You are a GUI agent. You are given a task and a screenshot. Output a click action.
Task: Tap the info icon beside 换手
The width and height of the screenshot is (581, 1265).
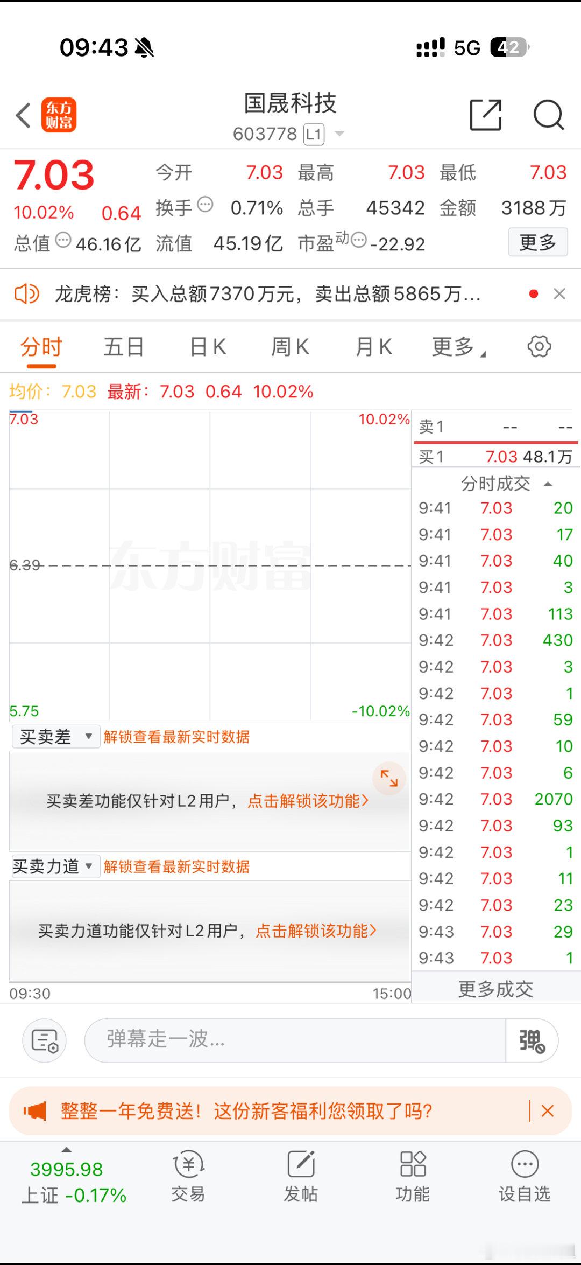click(x=205, y=205)
